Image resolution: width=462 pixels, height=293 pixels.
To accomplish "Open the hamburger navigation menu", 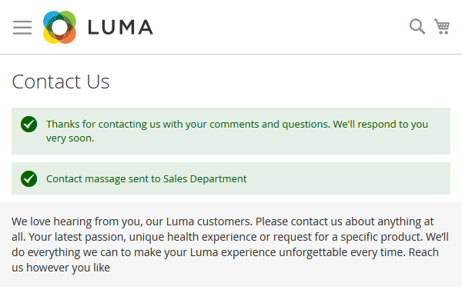I will pyautogui.click(x=22, y=28).
